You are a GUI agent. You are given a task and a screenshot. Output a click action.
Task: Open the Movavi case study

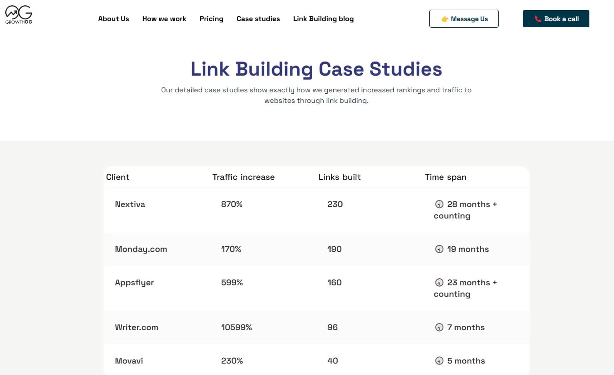pyautogui.click(x=129, y=361)
